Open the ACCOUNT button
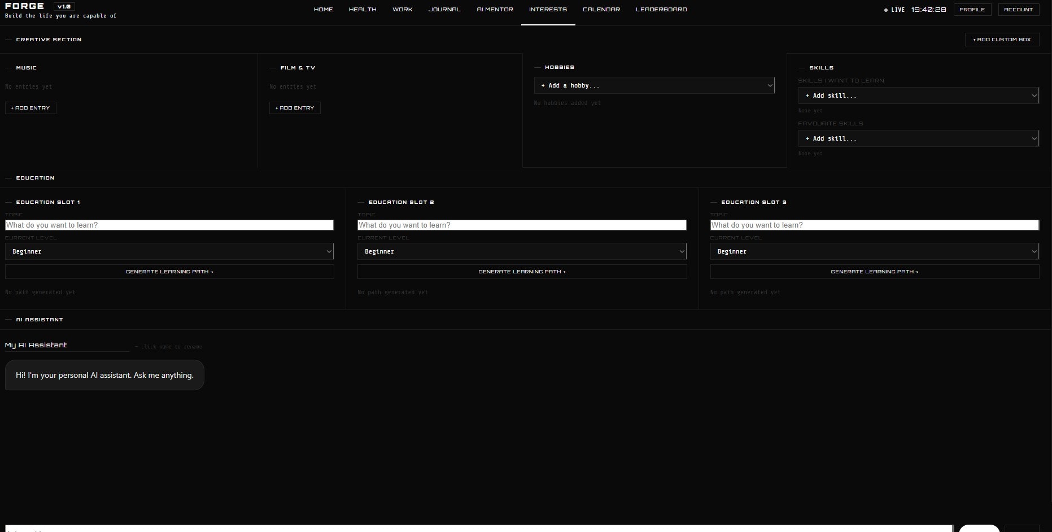The height and width of the screenshot is (532, 1052). [x=1018, y=10]
